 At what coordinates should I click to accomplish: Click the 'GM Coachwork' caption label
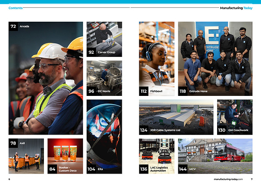238,130
